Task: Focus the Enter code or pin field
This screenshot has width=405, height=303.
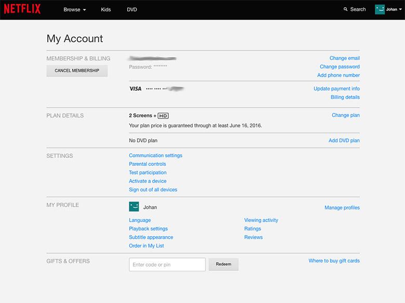Action: pos(167,264)
